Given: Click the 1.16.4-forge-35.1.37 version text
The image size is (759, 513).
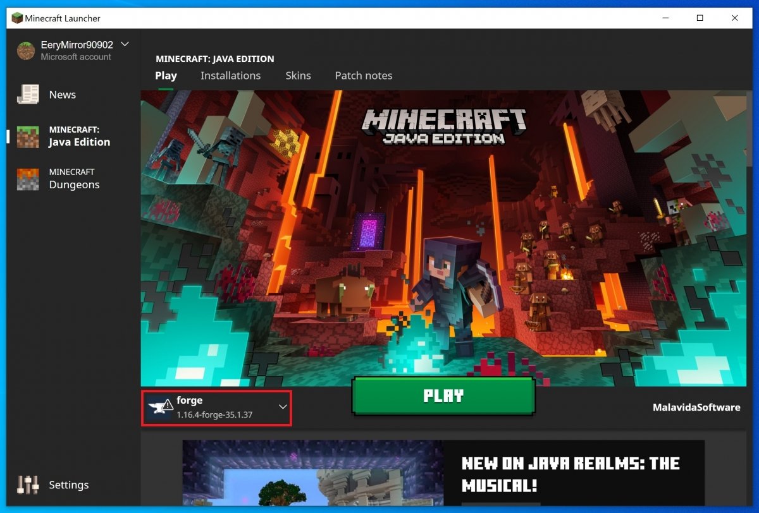Looking at the screenshot, I should (x=214, y=414).
